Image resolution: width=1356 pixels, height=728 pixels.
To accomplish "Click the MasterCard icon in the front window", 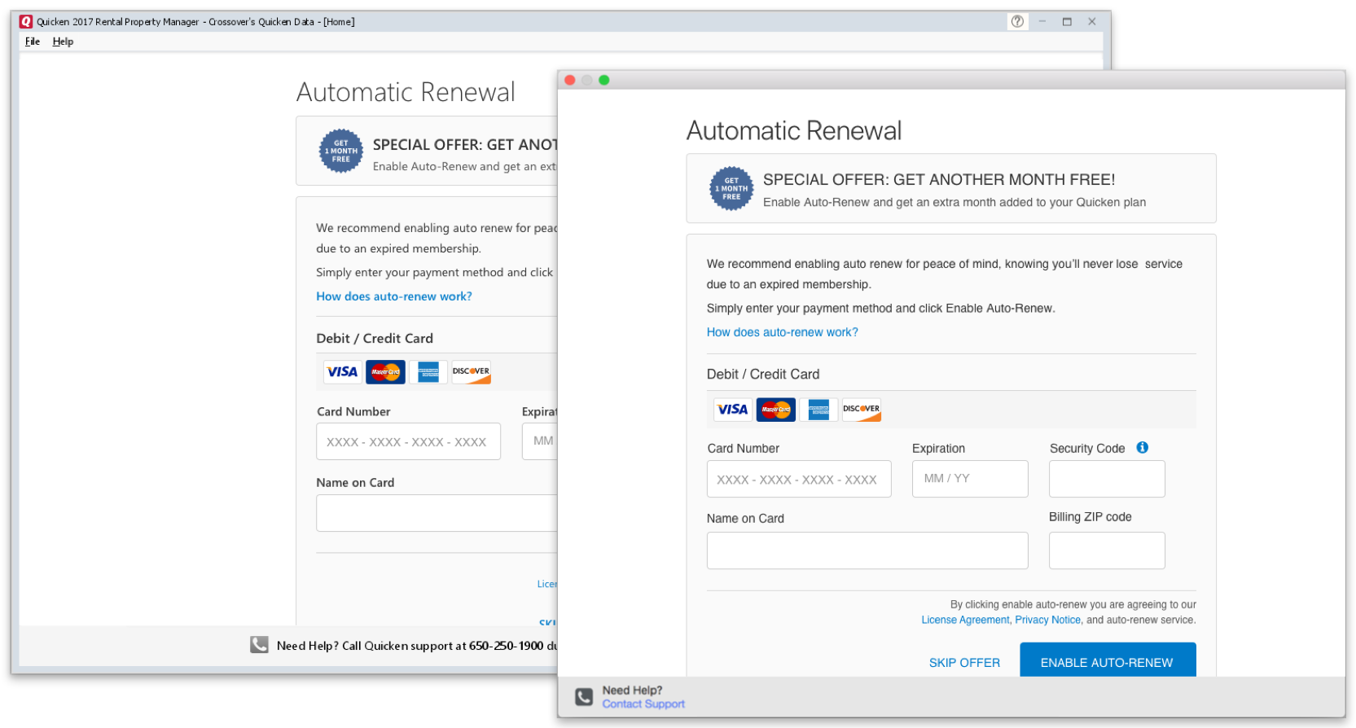I will (x=776, y=410).
